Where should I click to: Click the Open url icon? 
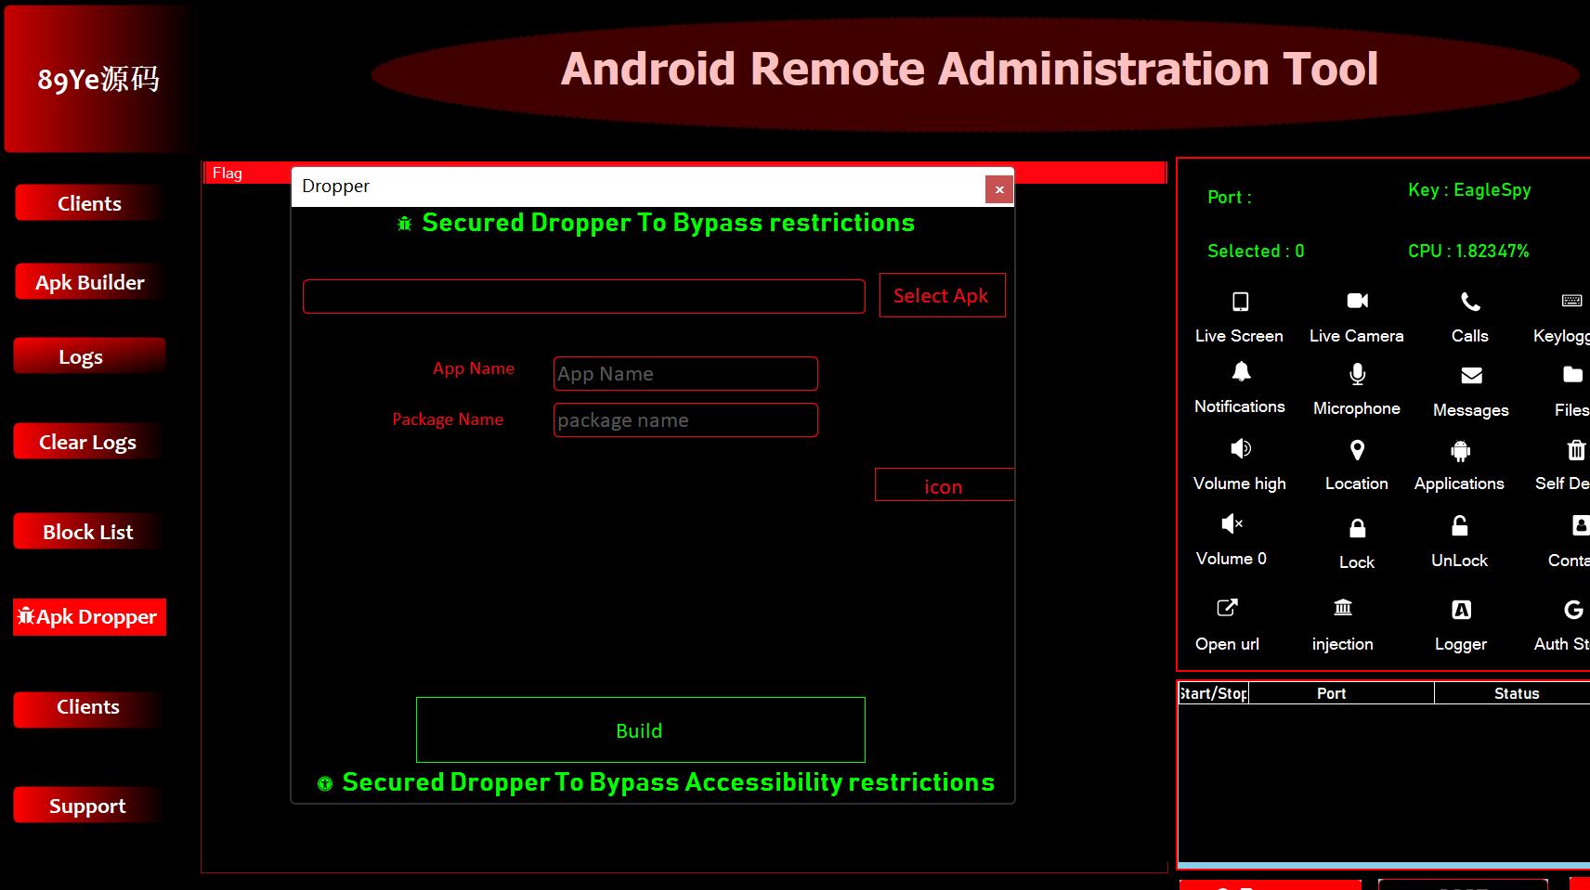(1227, 608)
